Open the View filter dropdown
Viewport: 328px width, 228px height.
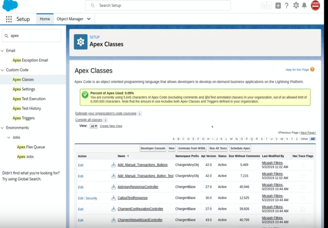[x=94, y=126]
